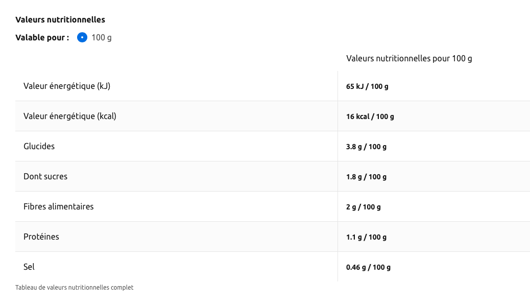The width and height of the screenshot is (530, 306).
Task: Click the "Valeur énergétique (kcal)" row label
Action: 70,116
